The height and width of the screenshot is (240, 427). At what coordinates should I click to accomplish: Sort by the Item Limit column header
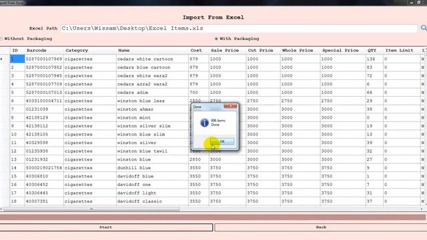[x=402, y=51]
